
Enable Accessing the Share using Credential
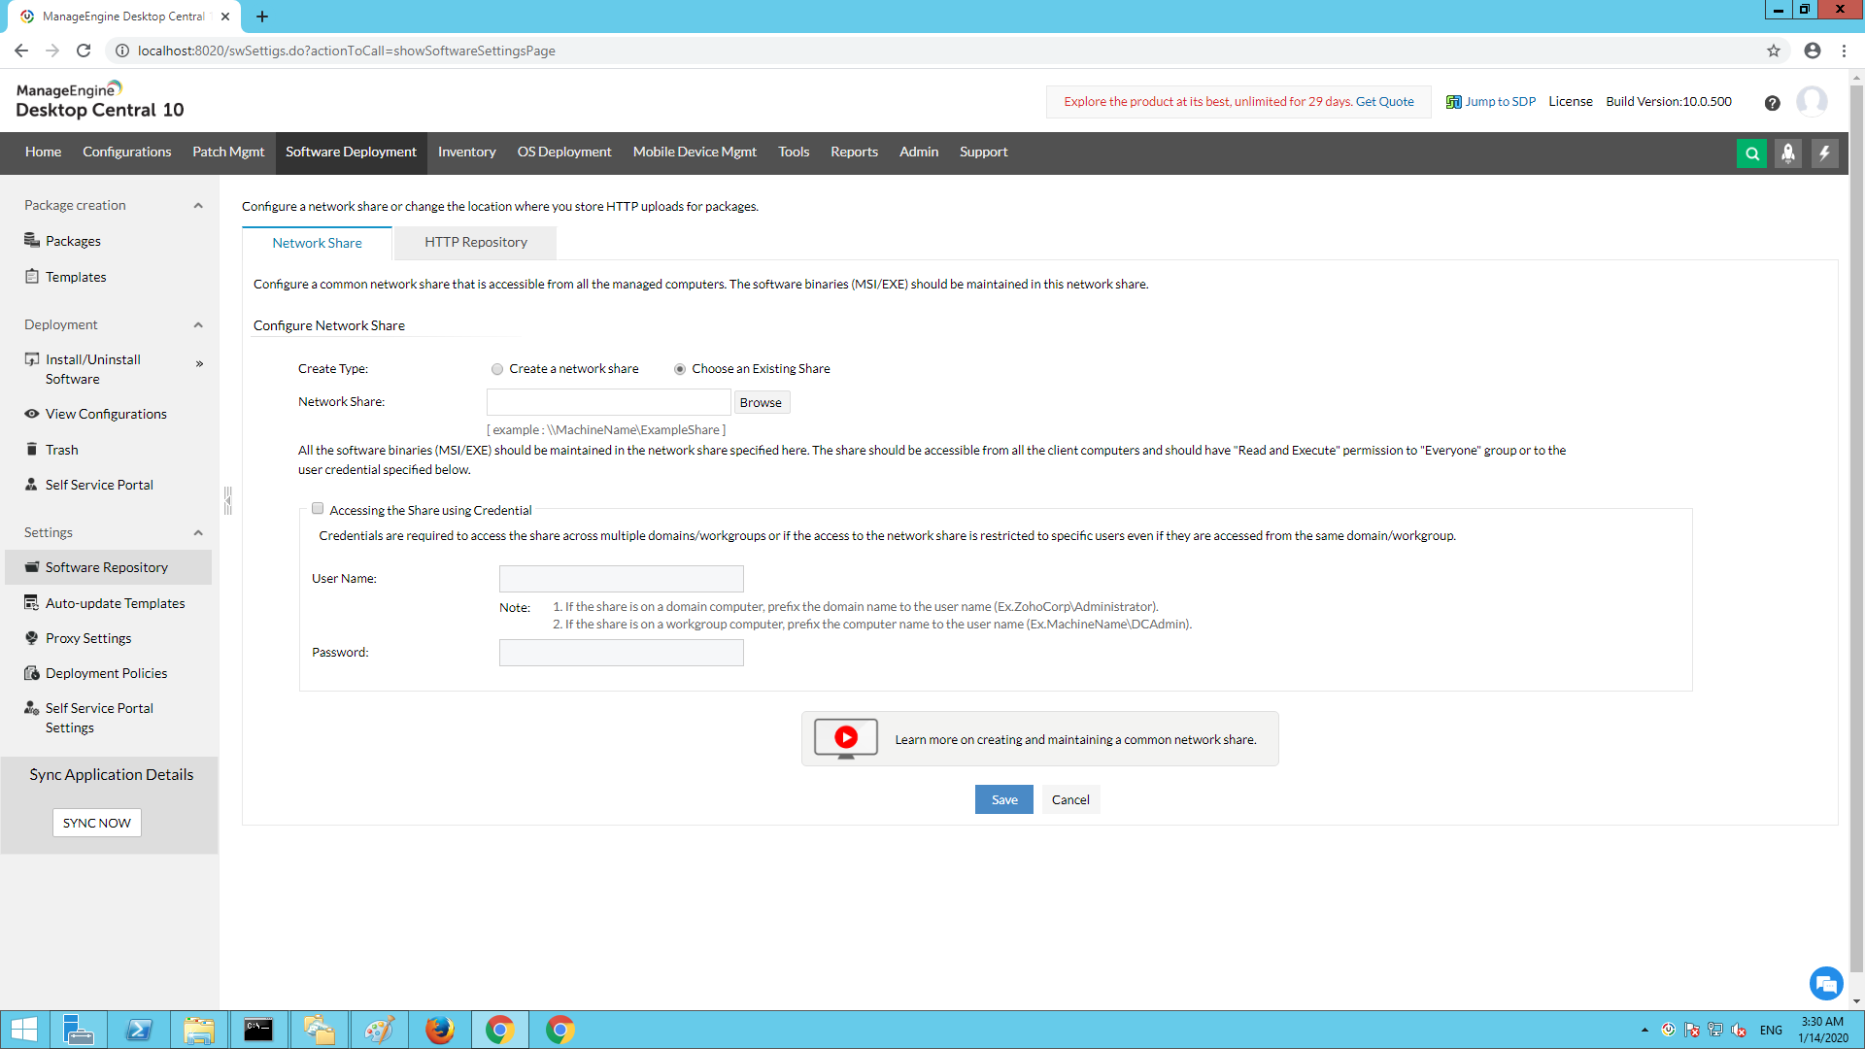pyautogui.click(x=317, y=508)
